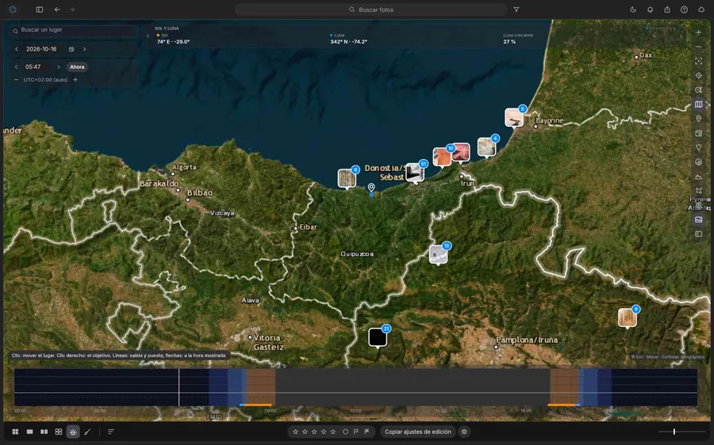Click the circle color label icon in the rating bar
The height and width of the screenshot is (445, 714).
click(345, 432)
